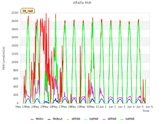Click the x-axis label Time
165x124 pixels.
pos(146,111)
